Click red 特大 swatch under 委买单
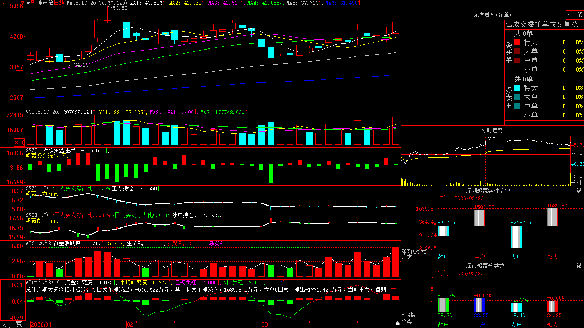Image resolution: width=584 pixels, height=328 pixels. [x=517, y=42]
